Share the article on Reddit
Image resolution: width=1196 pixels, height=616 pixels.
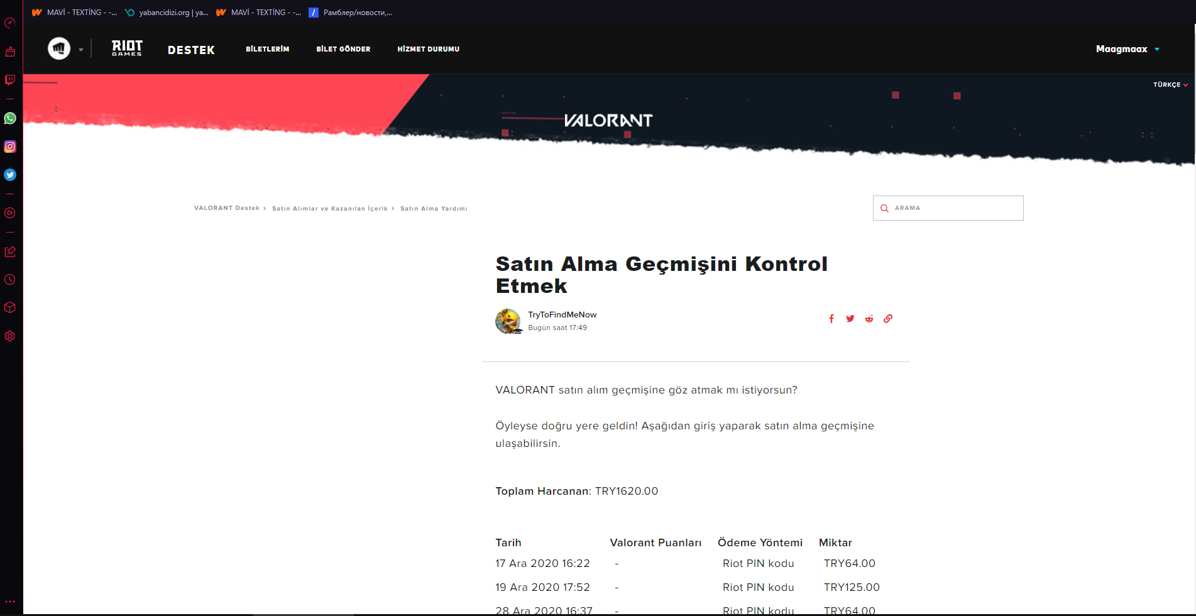869,319
